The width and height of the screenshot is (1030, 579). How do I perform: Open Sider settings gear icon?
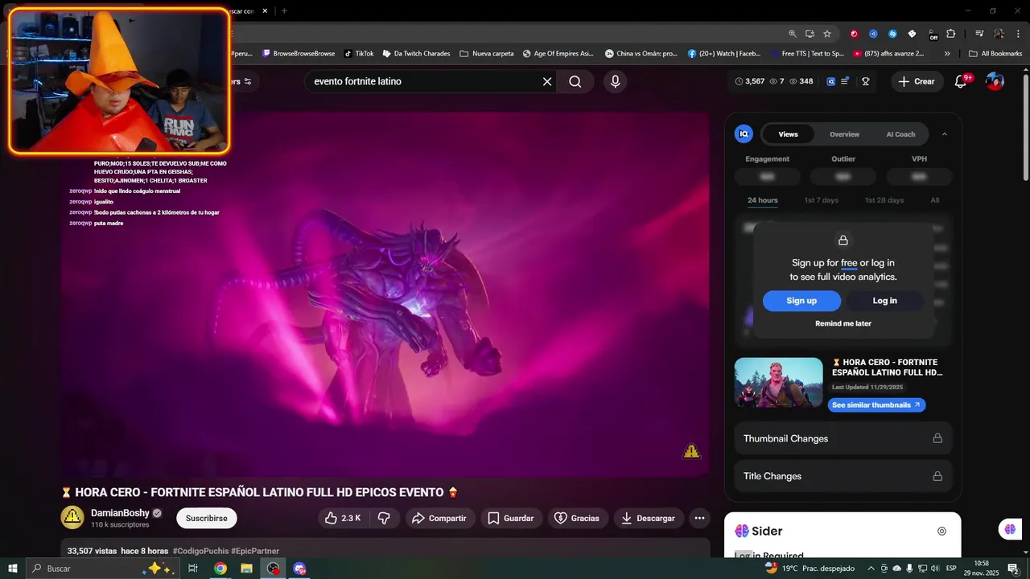(941, 532)
